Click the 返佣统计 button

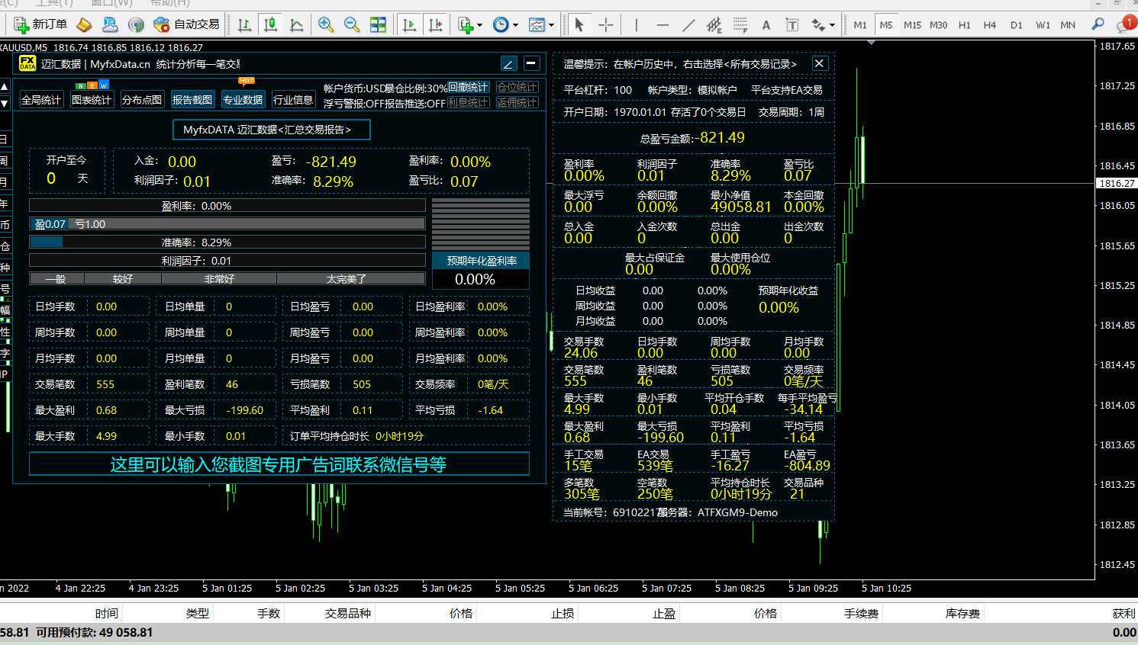(x=517, y=102)
